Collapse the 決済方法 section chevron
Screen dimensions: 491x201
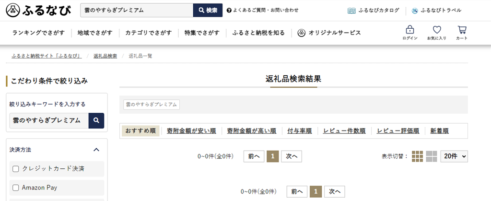click(96, 150)
